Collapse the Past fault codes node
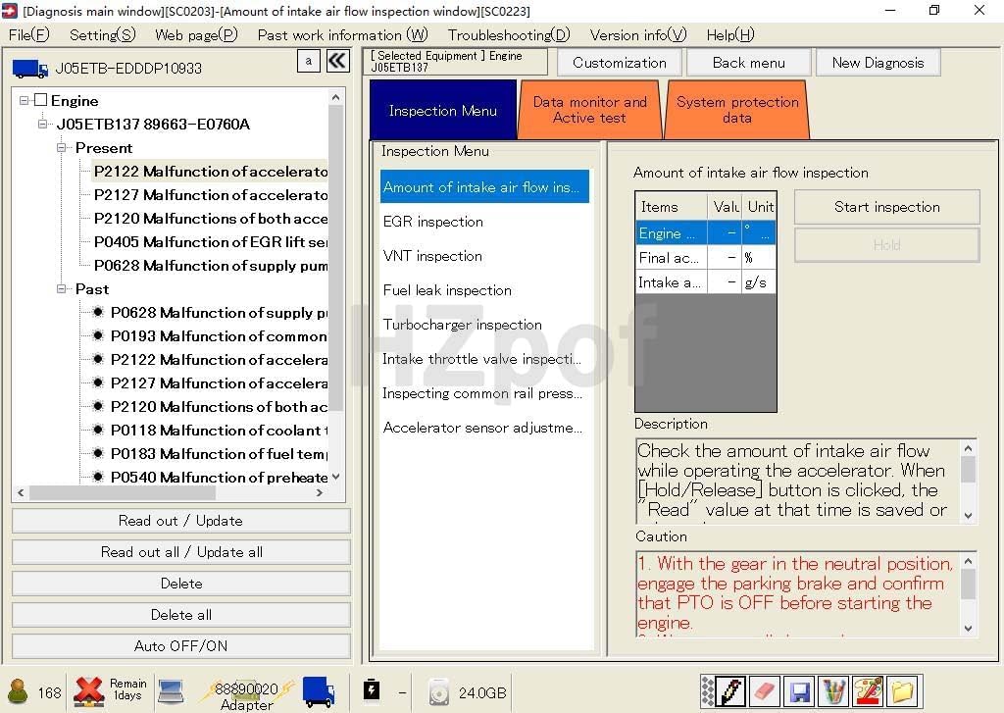The width and height of the screenshot is (1004, 713). point(62,289)
